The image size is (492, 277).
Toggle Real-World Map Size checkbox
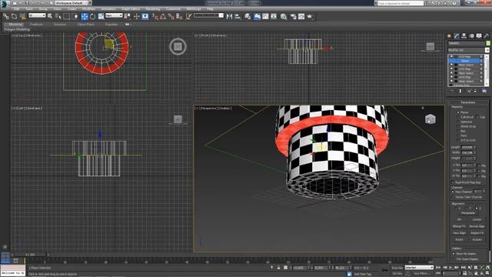453,182
